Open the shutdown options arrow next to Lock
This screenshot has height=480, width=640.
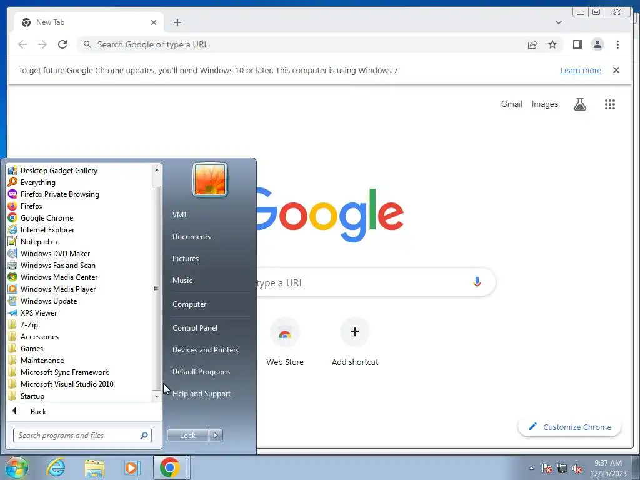216,436
